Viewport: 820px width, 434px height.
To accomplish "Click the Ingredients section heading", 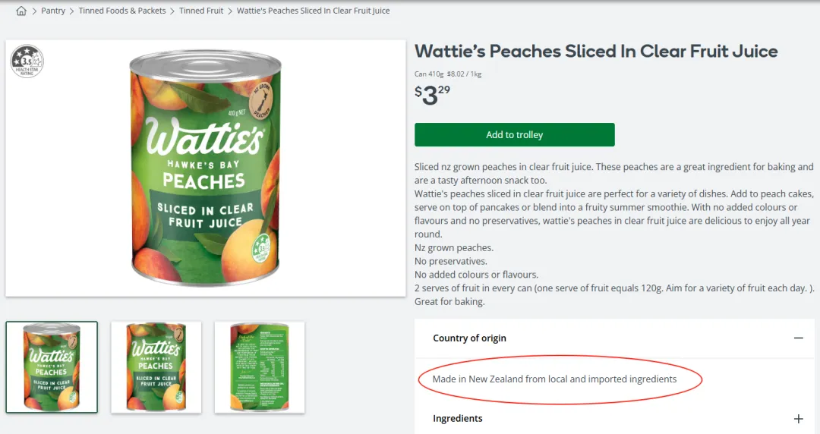I will click(458, 419).
